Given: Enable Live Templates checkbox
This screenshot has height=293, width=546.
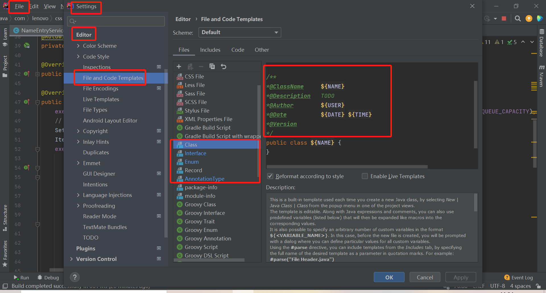Looking at the screenshot, I should [365, 176].
